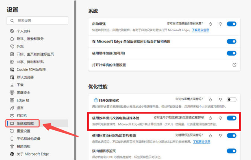Click the 下载 download arrow icon

pos(12,85)
